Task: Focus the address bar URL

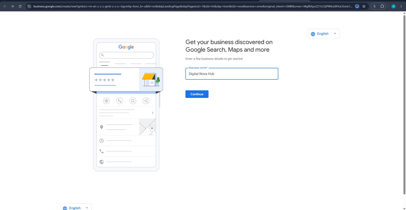Action: point(193,6)
